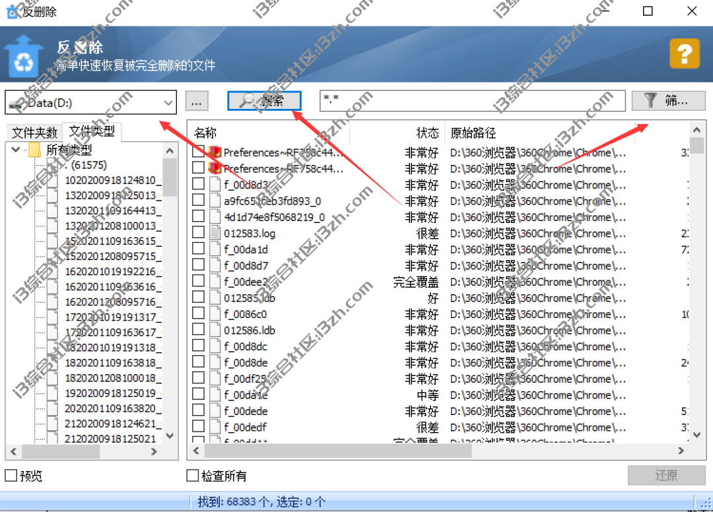The width and height of the screenshot is (713, 512).
Task: Click the 中等 status cell
Action: (x=427, y=395)
